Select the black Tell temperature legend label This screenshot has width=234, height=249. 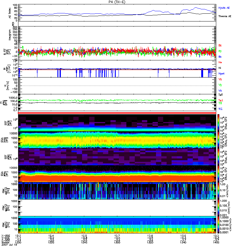pyautogui.click(x=221, y=95)
